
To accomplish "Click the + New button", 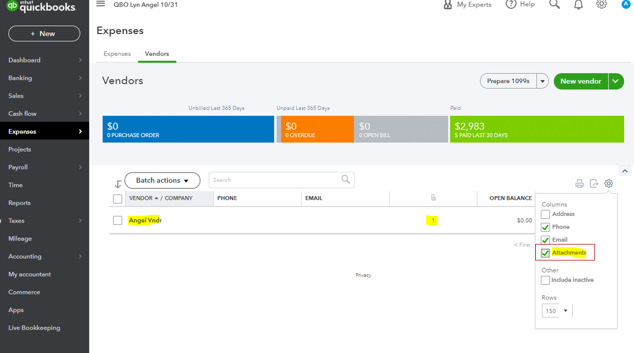I will tap(44, 34).
